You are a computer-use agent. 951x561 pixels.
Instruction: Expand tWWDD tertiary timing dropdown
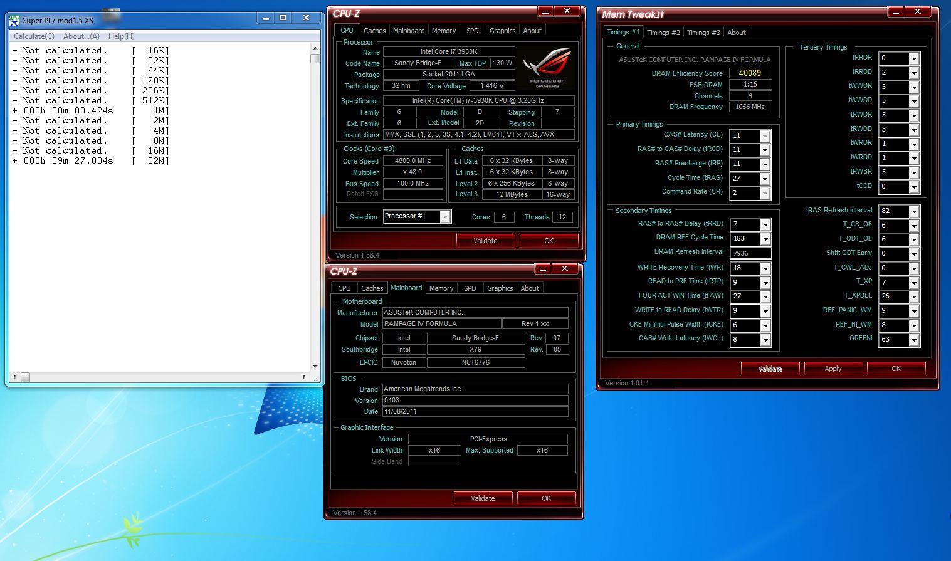tap(914, 102)
